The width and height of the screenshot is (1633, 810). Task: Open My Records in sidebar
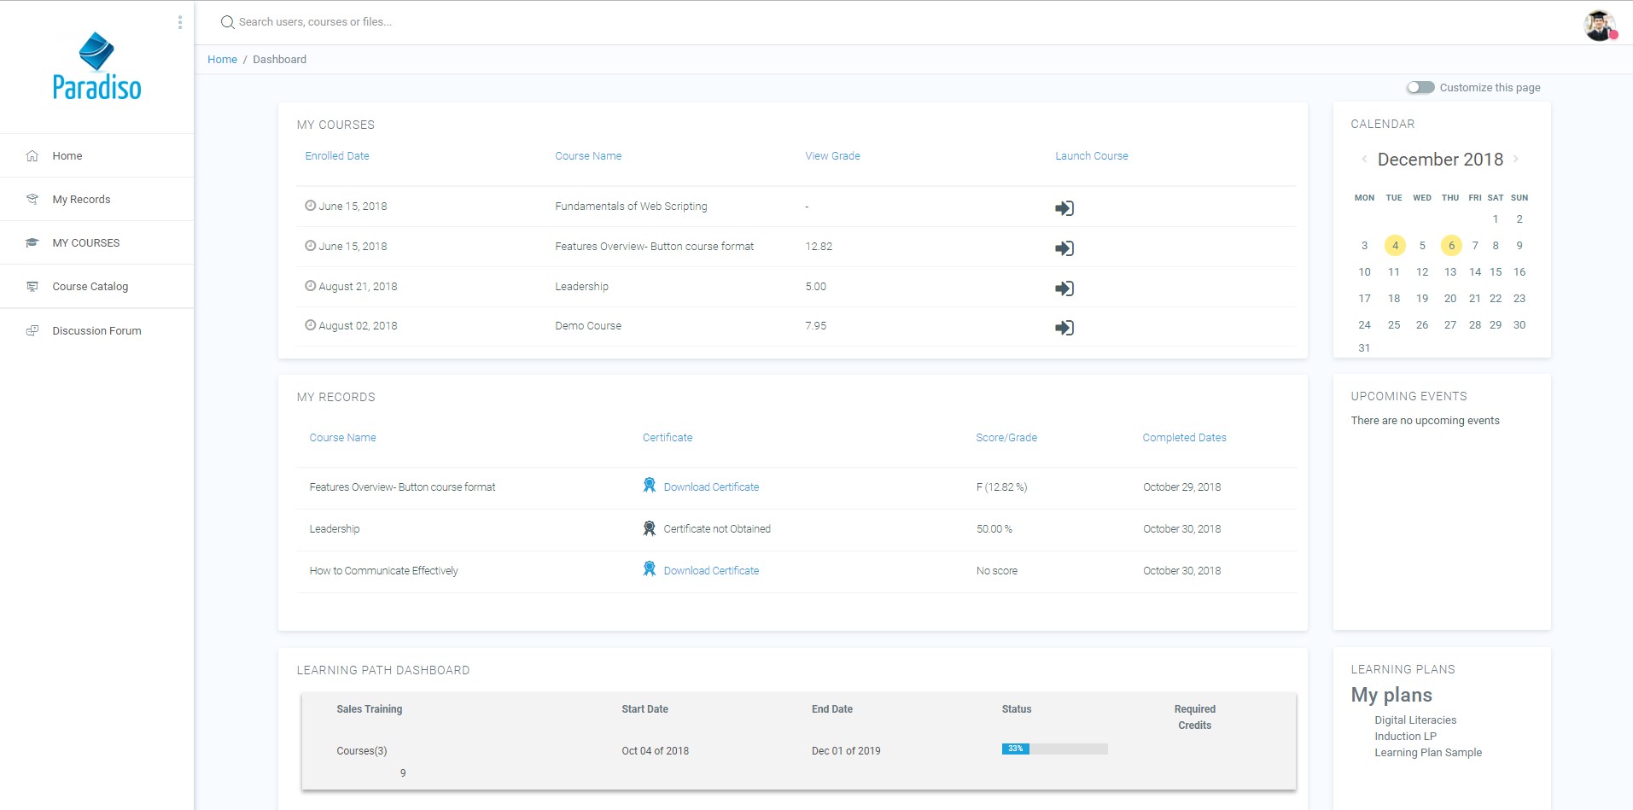pos(81,200)
